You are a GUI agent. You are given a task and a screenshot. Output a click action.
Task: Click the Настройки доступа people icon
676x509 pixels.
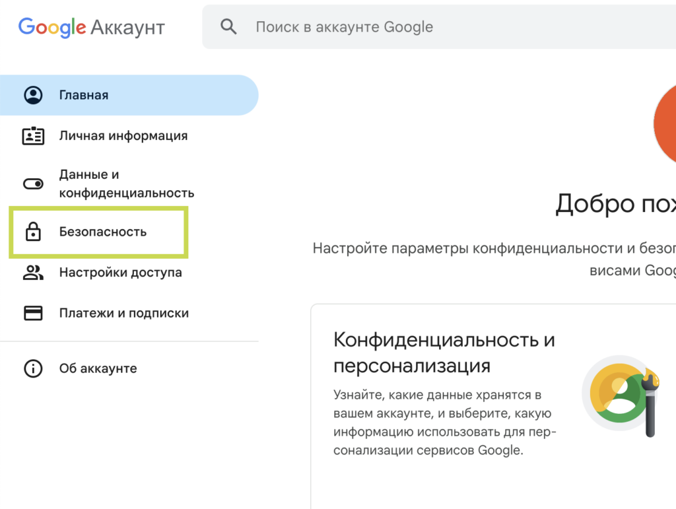click(x=33, y=273)
